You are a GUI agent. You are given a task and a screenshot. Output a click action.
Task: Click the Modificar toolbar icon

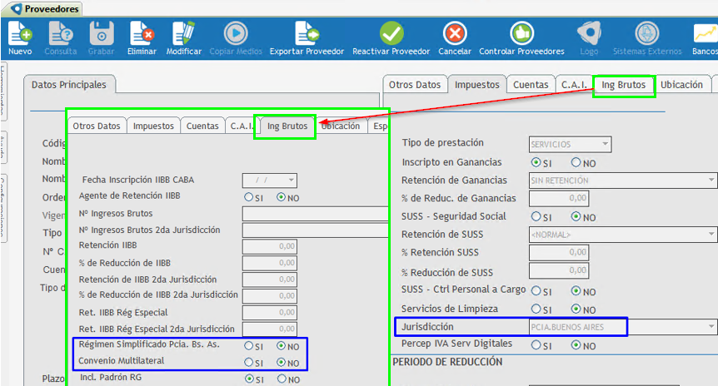tap(183, 34)
